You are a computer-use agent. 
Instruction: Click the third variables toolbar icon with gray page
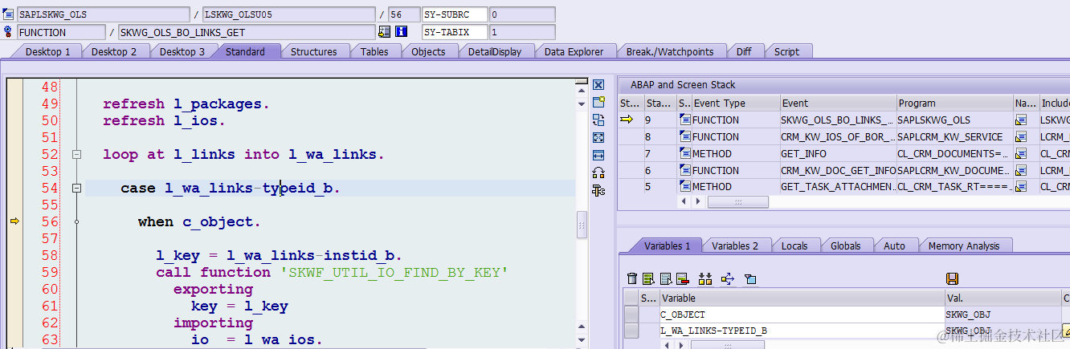pyautogui.click(x=666, y=278)
